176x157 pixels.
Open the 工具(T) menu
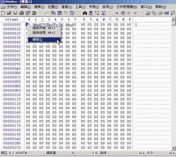click(80, 7)
